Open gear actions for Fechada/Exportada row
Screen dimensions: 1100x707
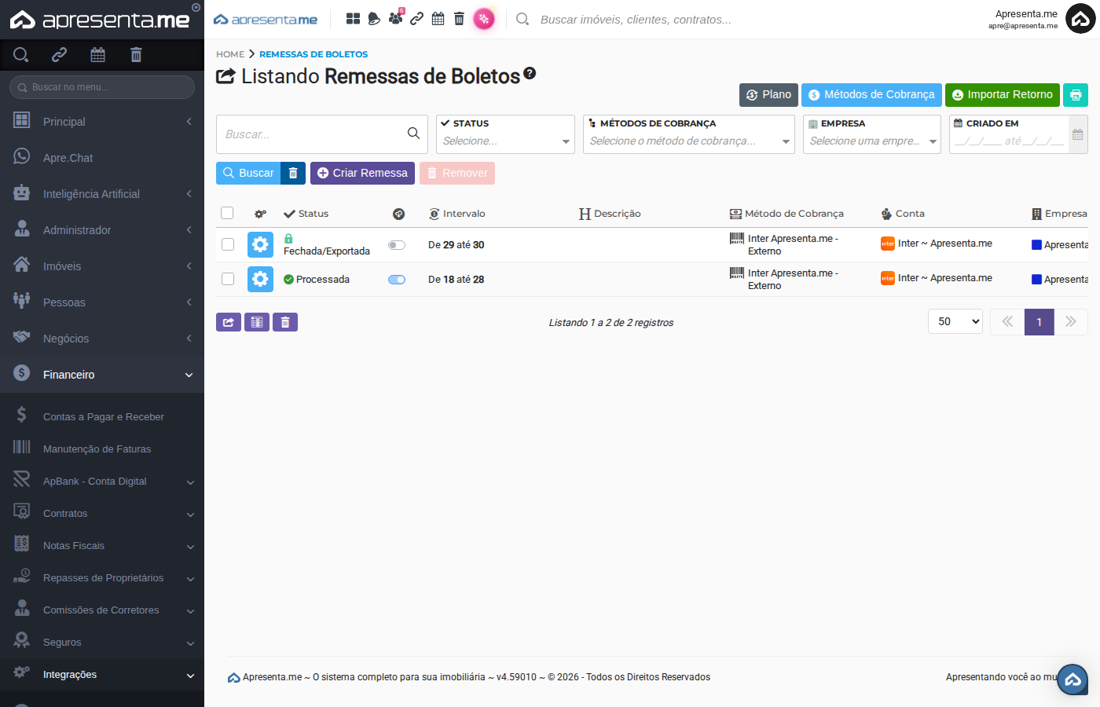click(260, 245)
